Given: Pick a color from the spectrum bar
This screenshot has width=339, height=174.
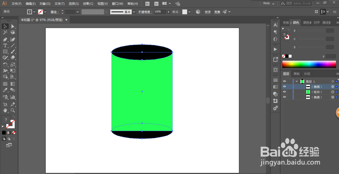Looking at the screenshot, I should point(309,64).
